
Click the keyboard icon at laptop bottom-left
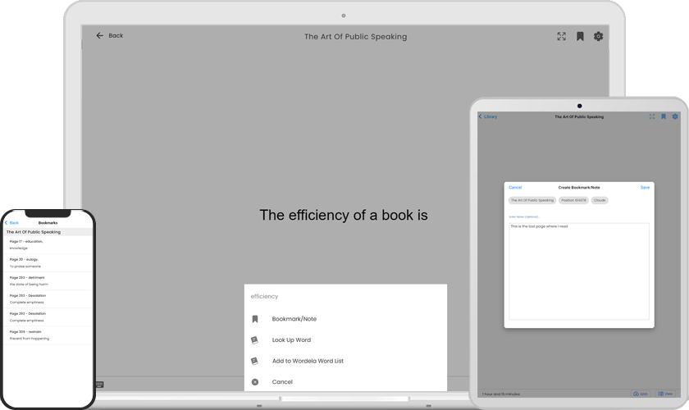pyautogui.click(x=100, y=385)
